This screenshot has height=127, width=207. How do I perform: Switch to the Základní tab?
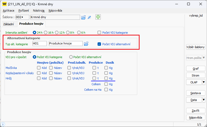[8, 24]
